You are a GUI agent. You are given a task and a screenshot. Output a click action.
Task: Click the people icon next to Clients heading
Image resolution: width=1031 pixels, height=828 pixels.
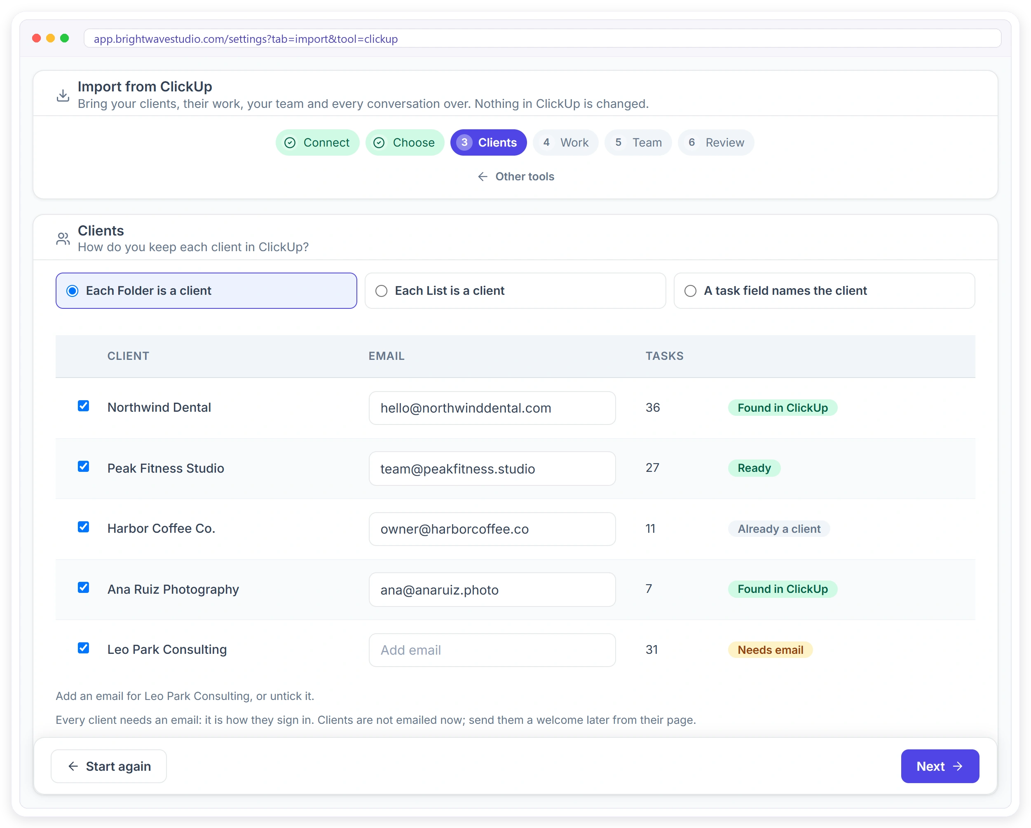point(63,238)
